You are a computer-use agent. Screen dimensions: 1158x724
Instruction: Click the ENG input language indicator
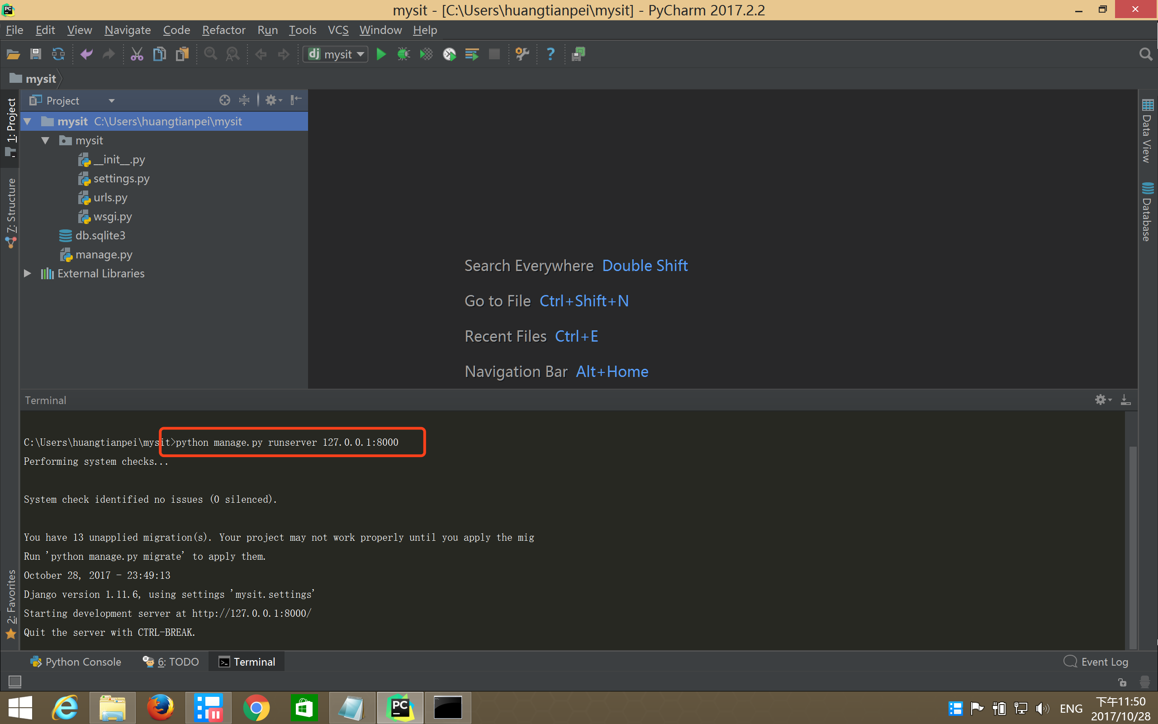[1071, 708]
